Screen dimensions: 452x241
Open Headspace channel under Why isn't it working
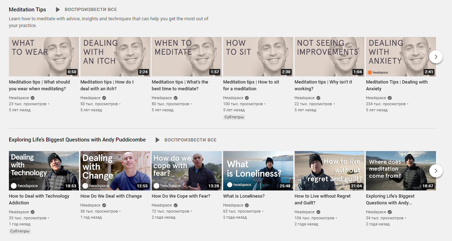click(x=305, y=98)
